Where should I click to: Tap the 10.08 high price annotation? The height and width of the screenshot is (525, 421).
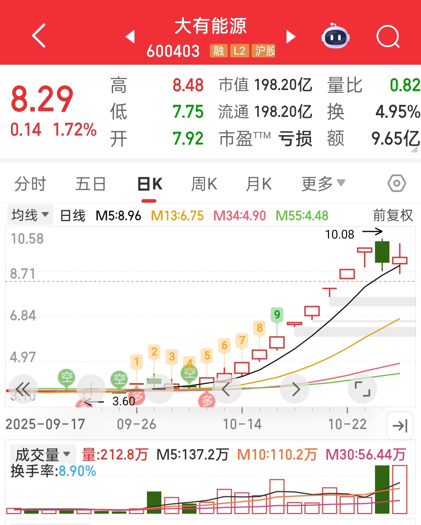pos(340,234)
